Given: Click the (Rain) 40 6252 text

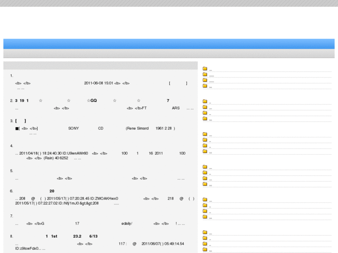Looking at the screenshot, I should point(56,158).
